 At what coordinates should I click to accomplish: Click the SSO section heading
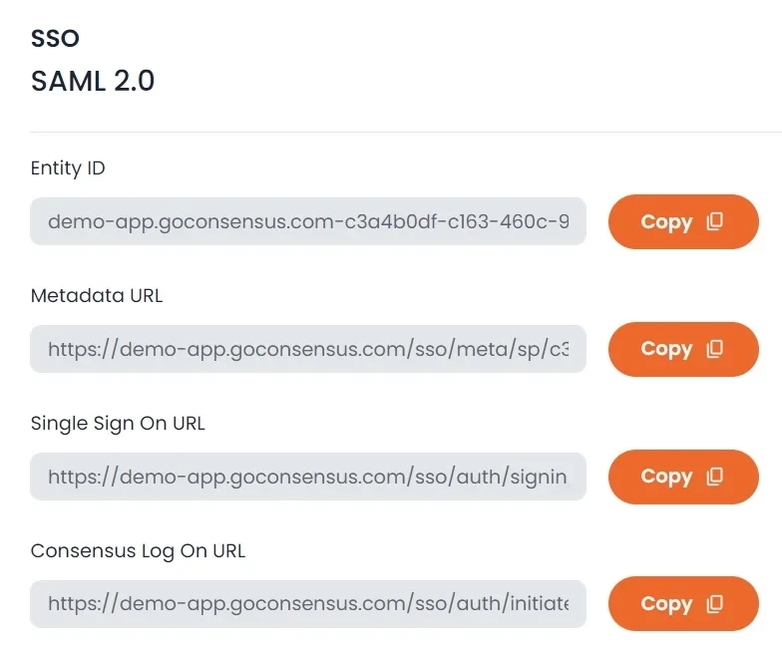point(55,38)
